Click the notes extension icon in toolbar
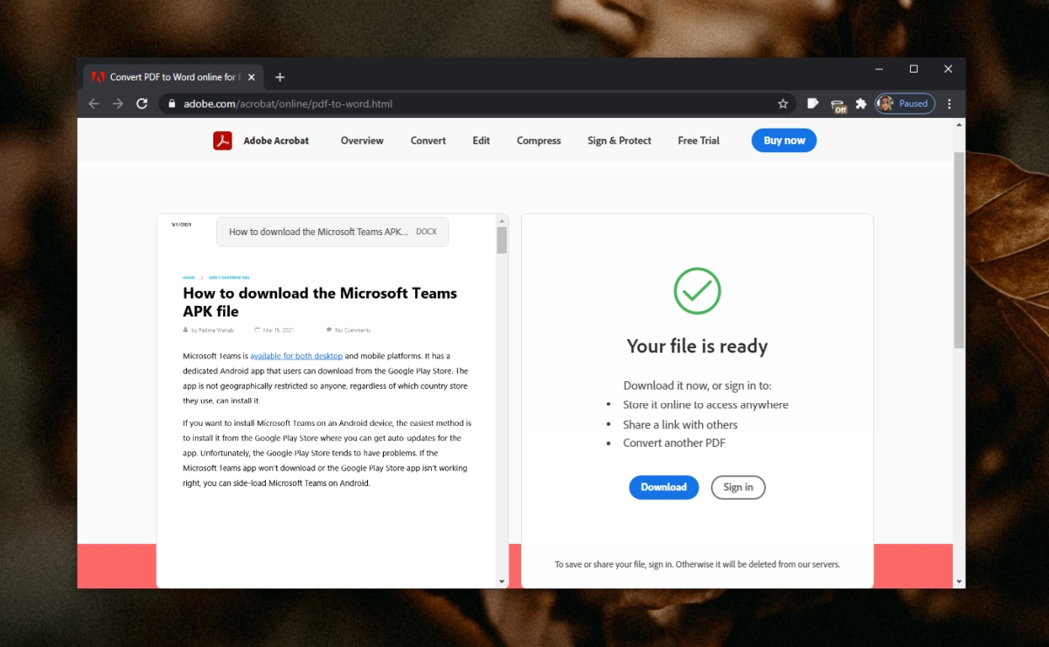Image resolution: width=1049 pixels, height=647 pixels. [x=812, y=103]
